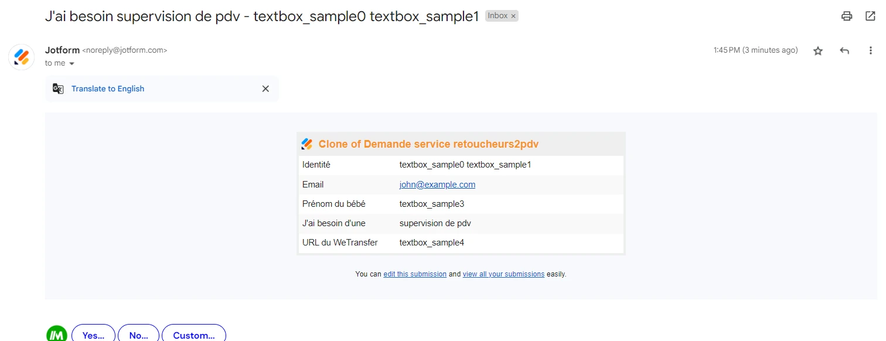Open the email in a new window
This screenshot has height=341, width=886.
coord(870,16)
